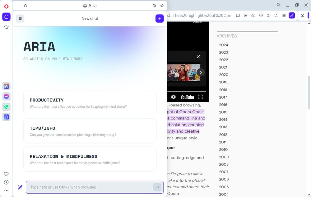
Task: Take a snapshot with the camera icon
Action: [253, 15]
